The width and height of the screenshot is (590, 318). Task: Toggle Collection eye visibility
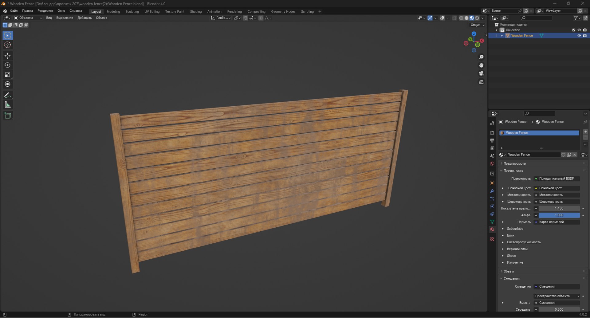(579, 30)
